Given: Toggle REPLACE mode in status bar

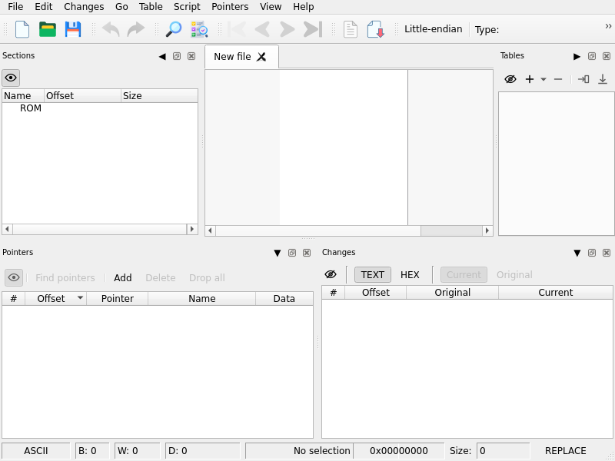Looking at the screenshot, I should point(565,451).
